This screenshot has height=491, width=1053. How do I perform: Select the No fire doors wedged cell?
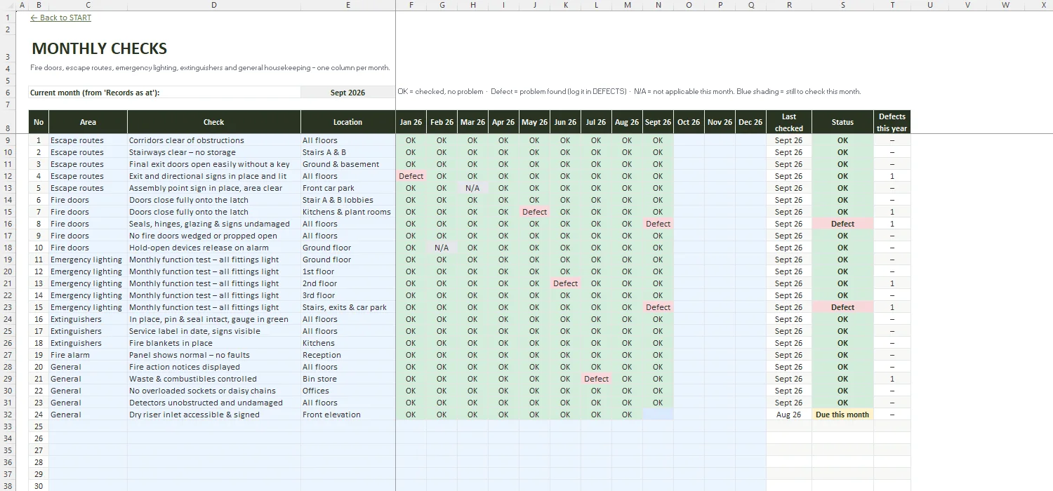[x=214, y=236]
